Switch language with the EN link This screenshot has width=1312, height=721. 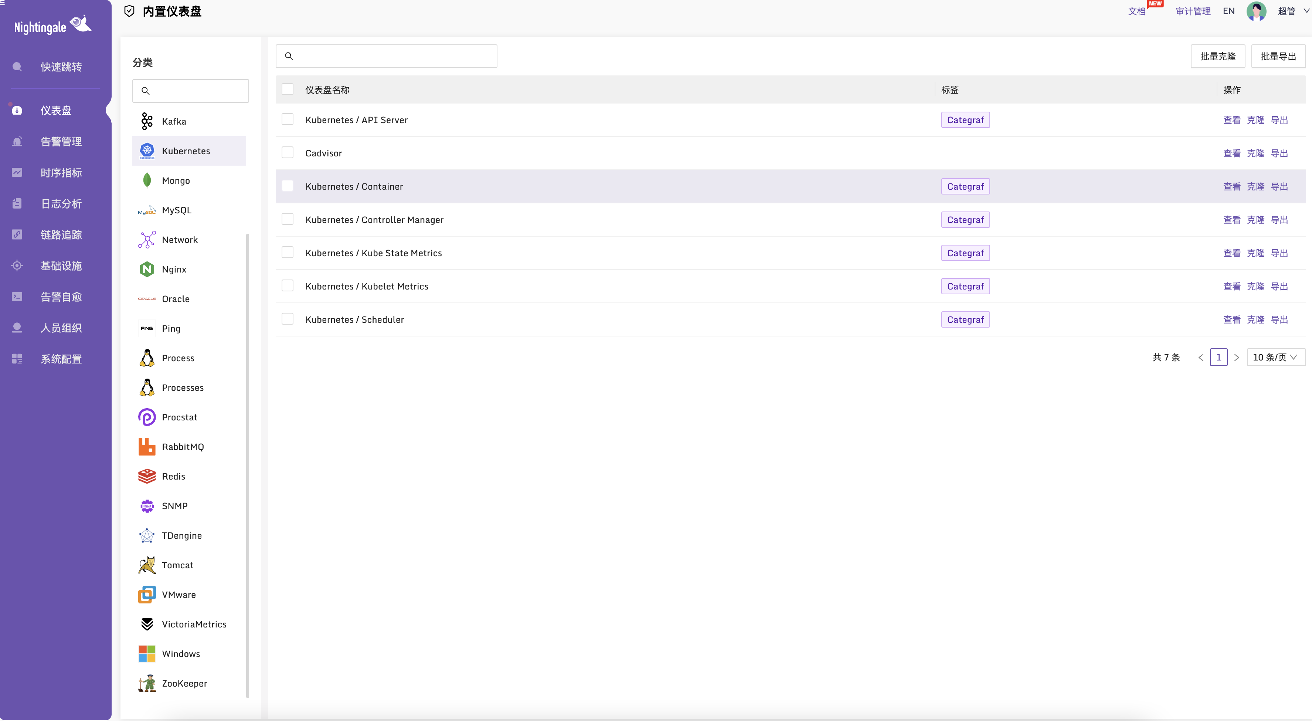point(1228,11)
